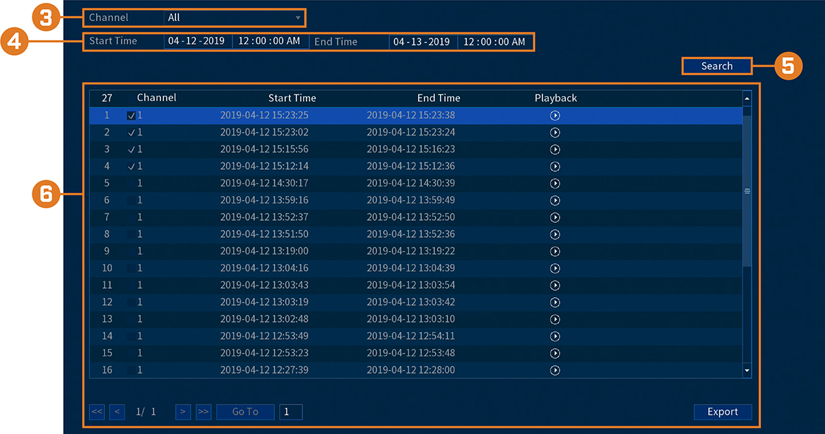Edit the Start Time date 04-12-2019
Screen dimensions: 825x434
click(198, 41)
